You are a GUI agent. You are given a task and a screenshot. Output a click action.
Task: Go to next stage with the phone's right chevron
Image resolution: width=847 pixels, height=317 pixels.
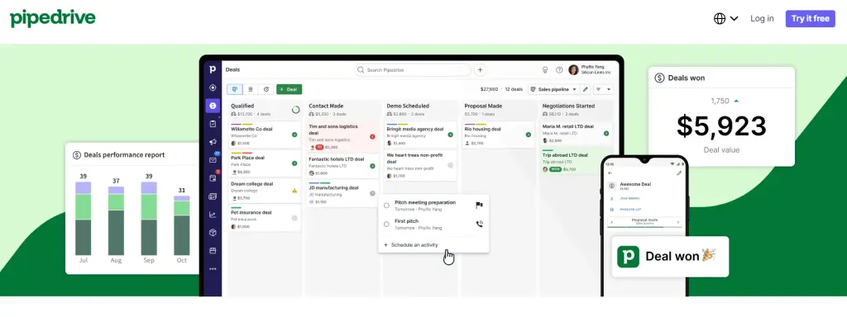pos(678,222)
